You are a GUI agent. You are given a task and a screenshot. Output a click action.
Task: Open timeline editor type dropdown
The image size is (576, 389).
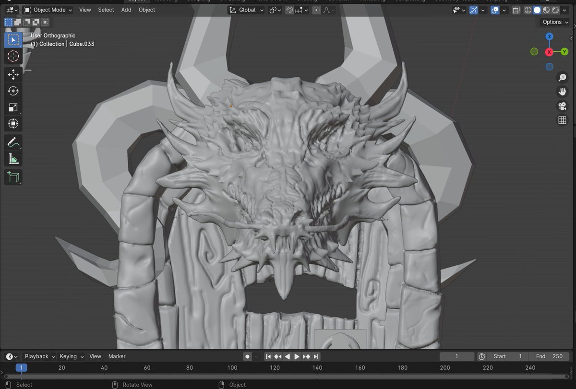(12, 356)
